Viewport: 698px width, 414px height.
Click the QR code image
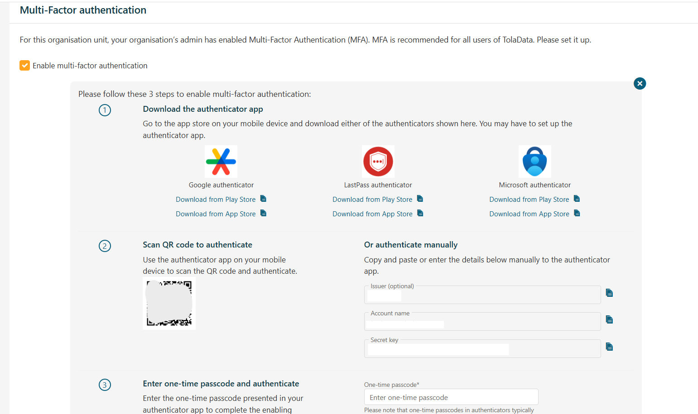coord(169,304)
